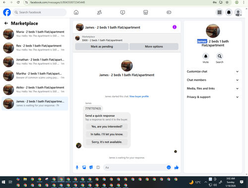The image size is (248, 188).
Task: Expand the Customize chat section
Action: pos(213,71)
